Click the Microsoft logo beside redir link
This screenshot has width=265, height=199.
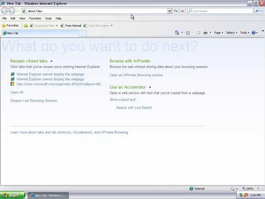12,84
